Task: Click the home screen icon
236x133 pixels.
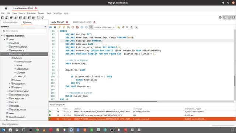Action: coord(6,8)
